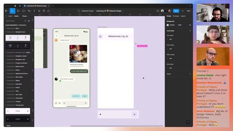The height and width of the screenshot is (131, 233).
Task: Open the Pen tool dropdown arrow
Action: [x=31, y=11]
